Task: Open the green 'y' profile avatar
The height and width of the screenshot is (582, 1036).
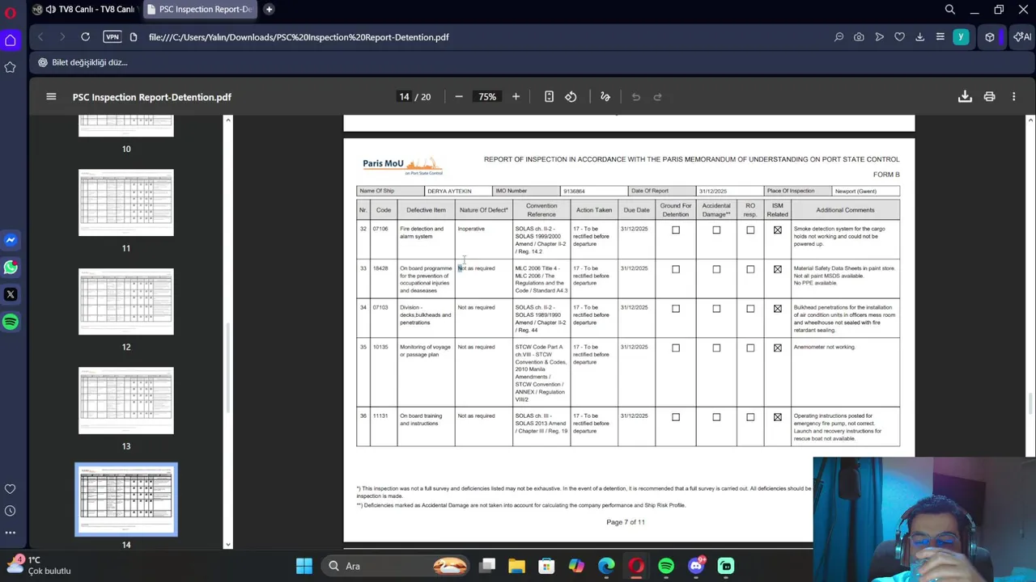Action: pyautogui.click(x=961, y=37)
